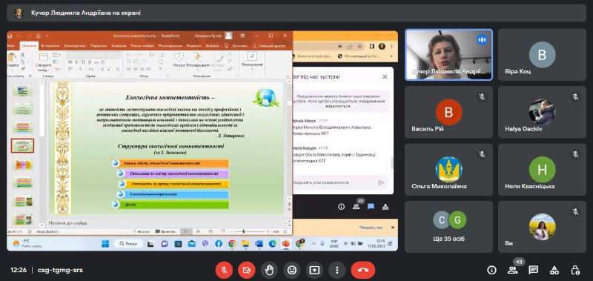Open more options three-dot menu
The image size is (593, 281).
click(337, 270)
